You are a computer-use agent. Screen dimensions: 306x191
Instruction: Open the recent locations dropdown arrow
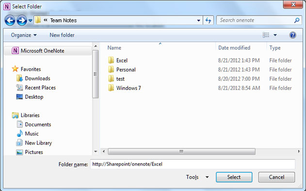coord(30,20)
